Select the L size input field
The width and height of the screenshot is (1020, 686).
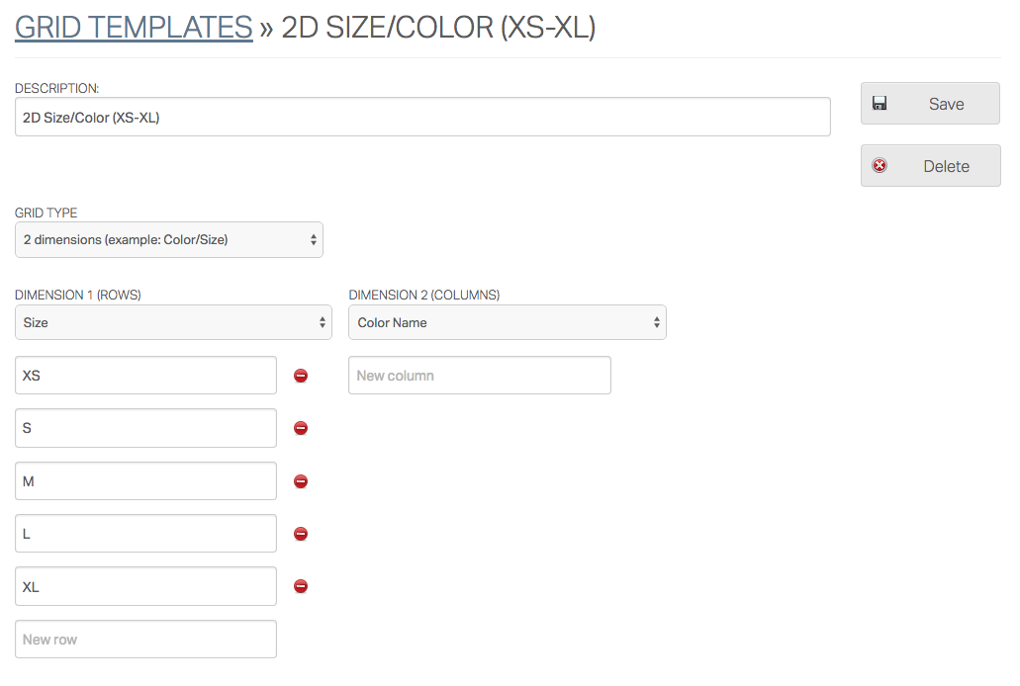point(144,534)
